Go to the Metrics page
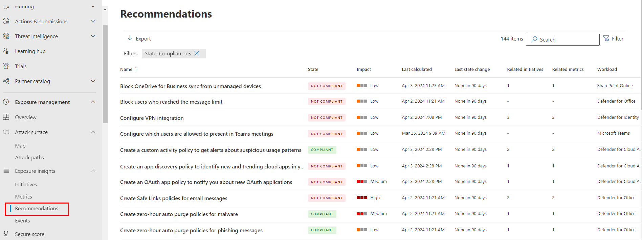 click(x=24, y=196)
